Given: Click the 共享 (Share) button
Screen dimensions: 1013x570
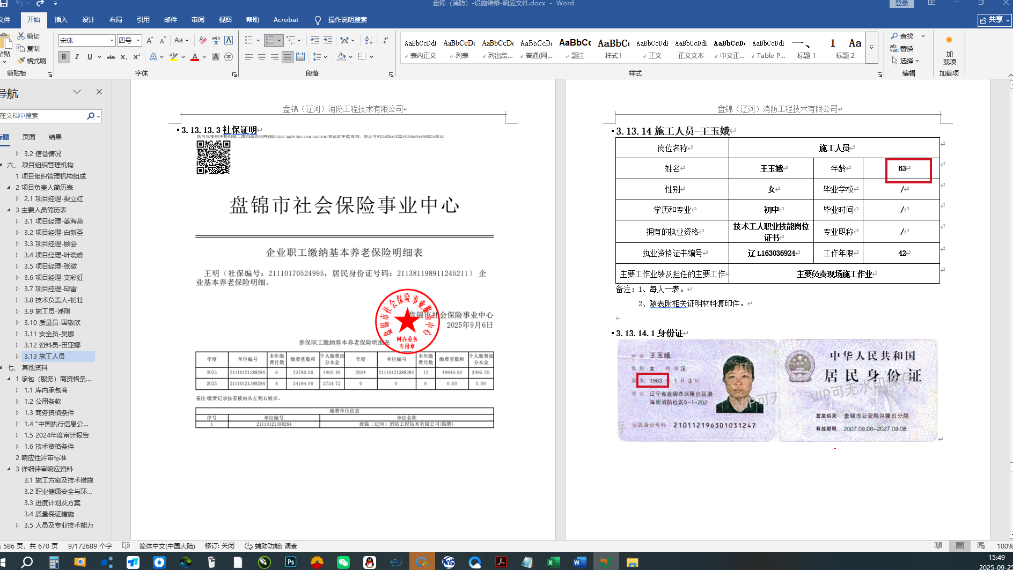Looking at the screenshot, I should click(995, 20).
